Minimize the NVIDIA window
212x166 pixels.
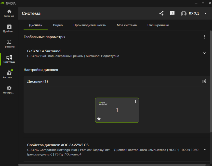coord(196,3)
